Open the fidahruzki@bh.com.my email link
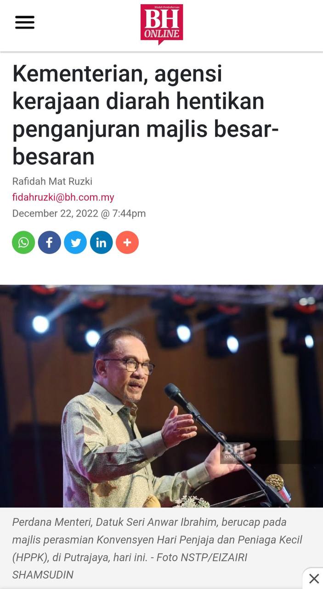Screen dimensions: 323x589 click(63, 197)
